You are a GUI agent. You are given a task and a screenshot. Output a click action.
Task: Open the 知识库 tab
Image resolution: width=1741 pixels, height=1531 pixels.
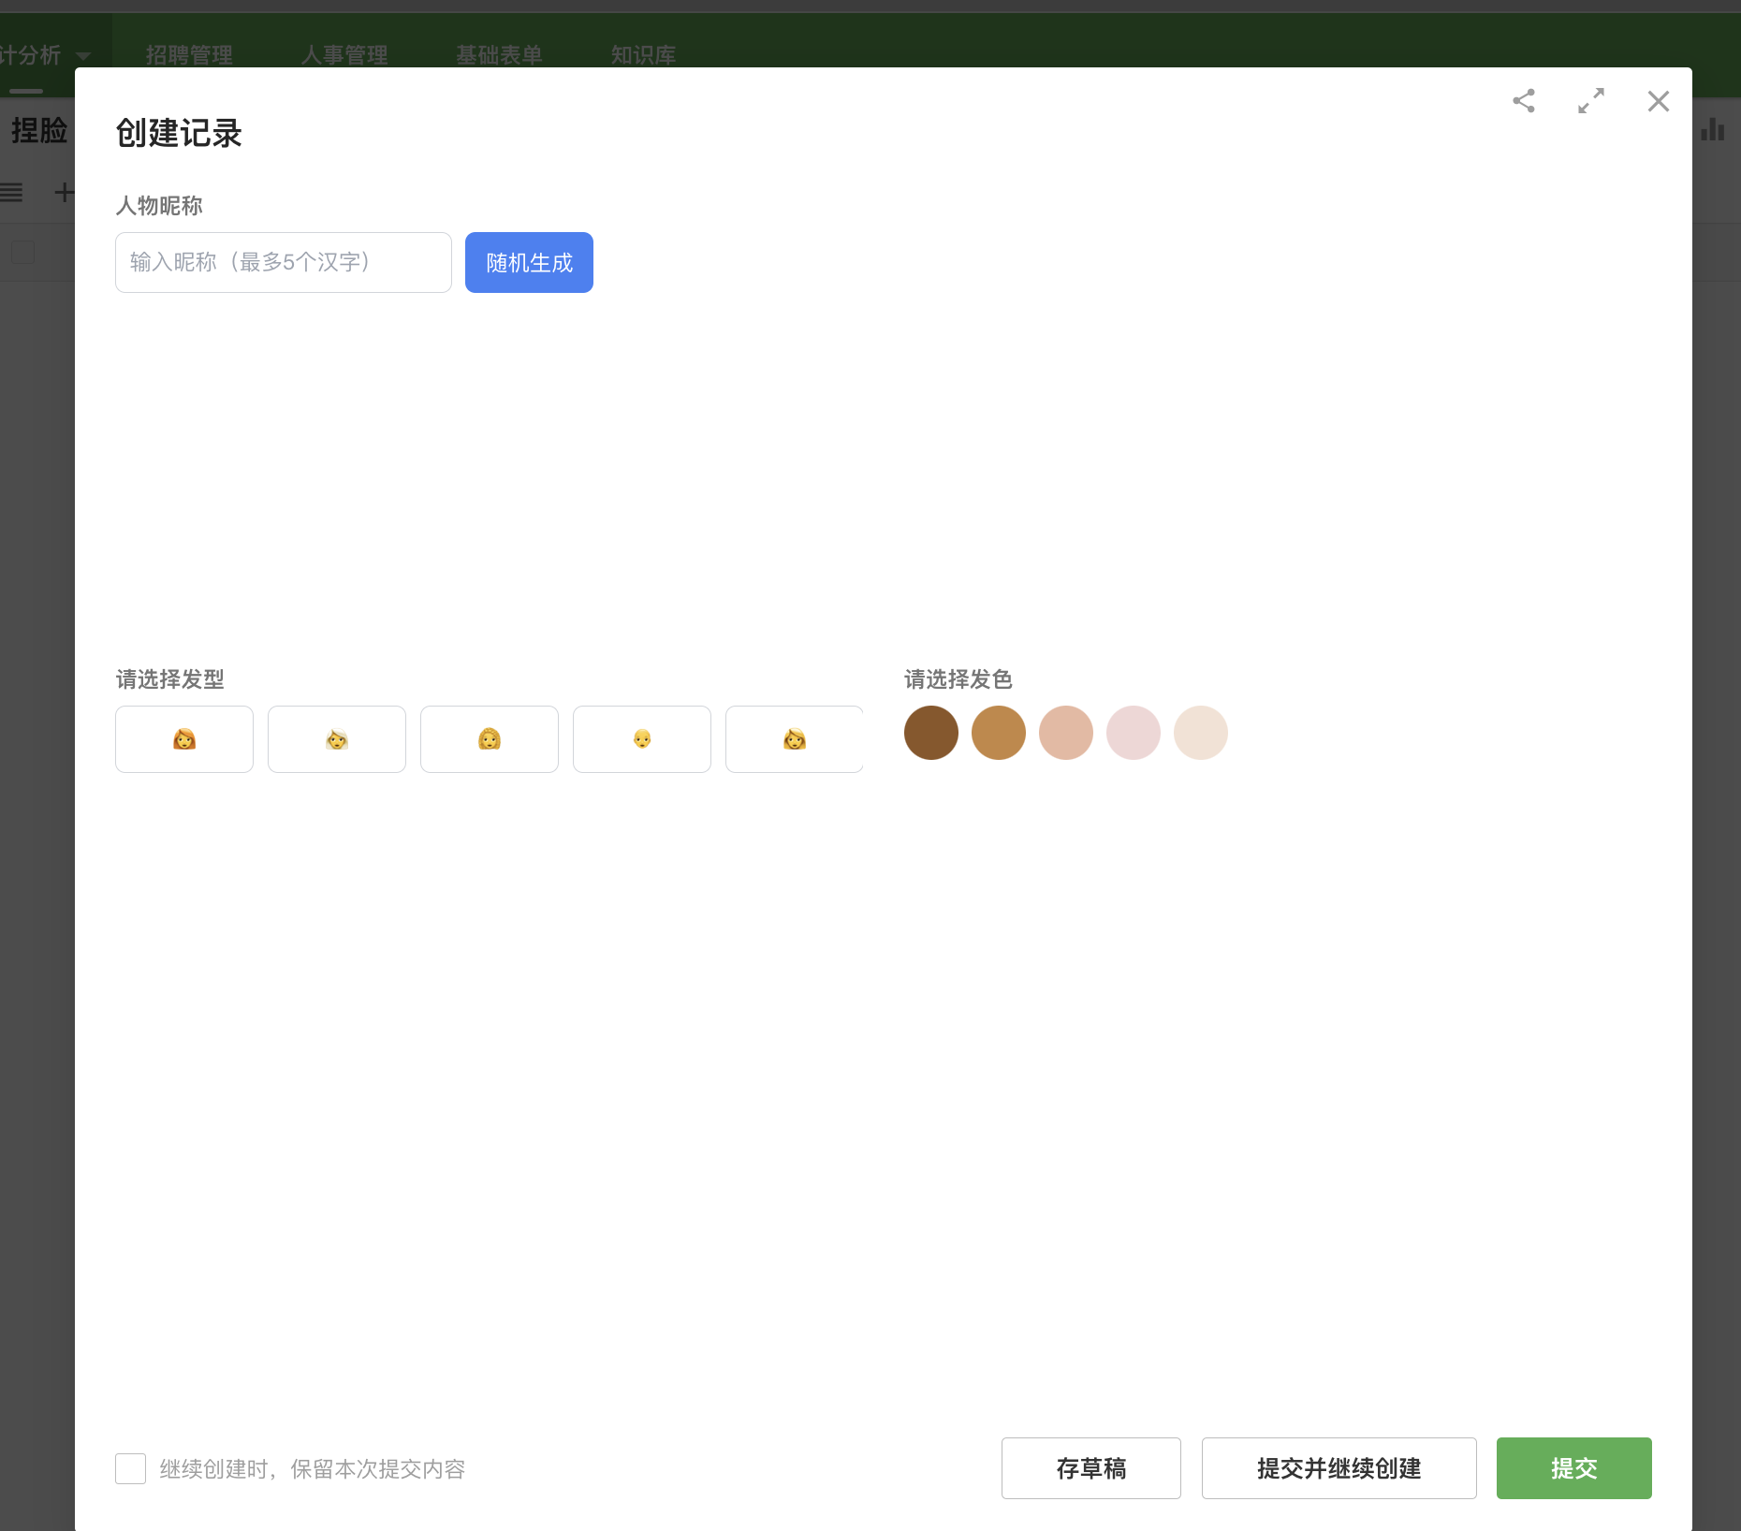tap(643, 55)
